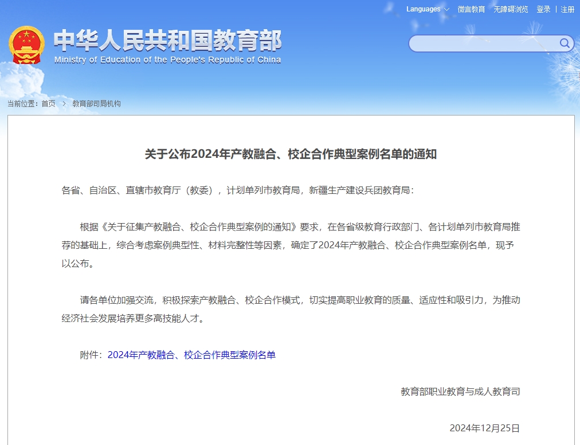Click the search magnifier icon
This screenshot has width=580, height=445.
coord(564,43)
